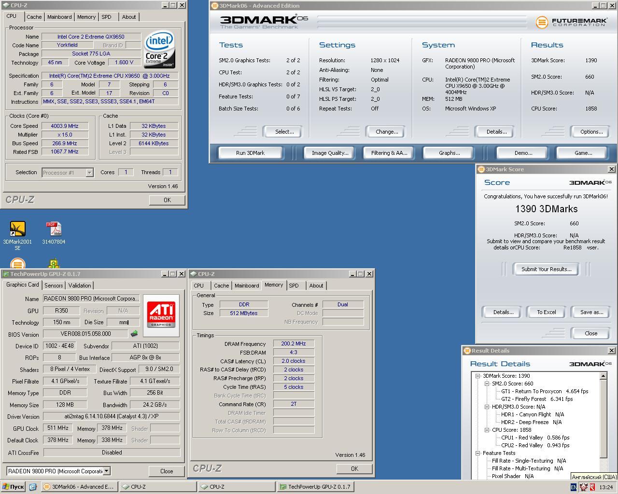Click Run 3DMark
The width and height of the screenshot is (618, 494).
tap(250, 153)
